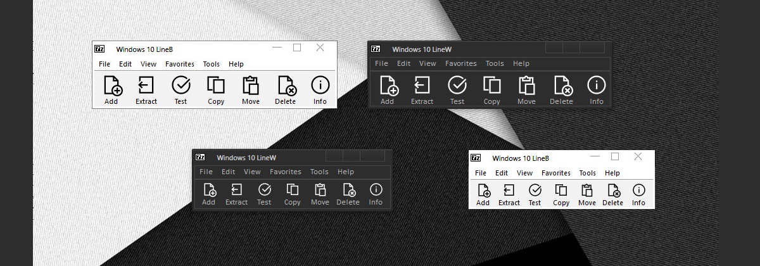Viewport: 760px width, 266px height.
Task: Click Extract icon in large dark LineW window
Action: click(422, 85)
